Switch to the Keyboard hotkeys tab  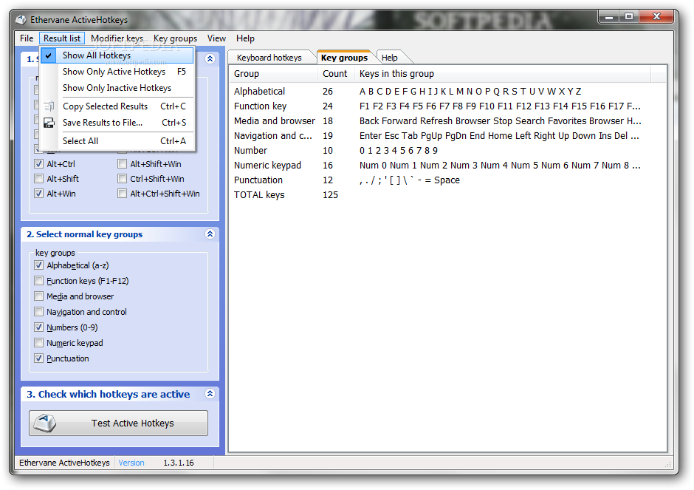pos(269,58)
